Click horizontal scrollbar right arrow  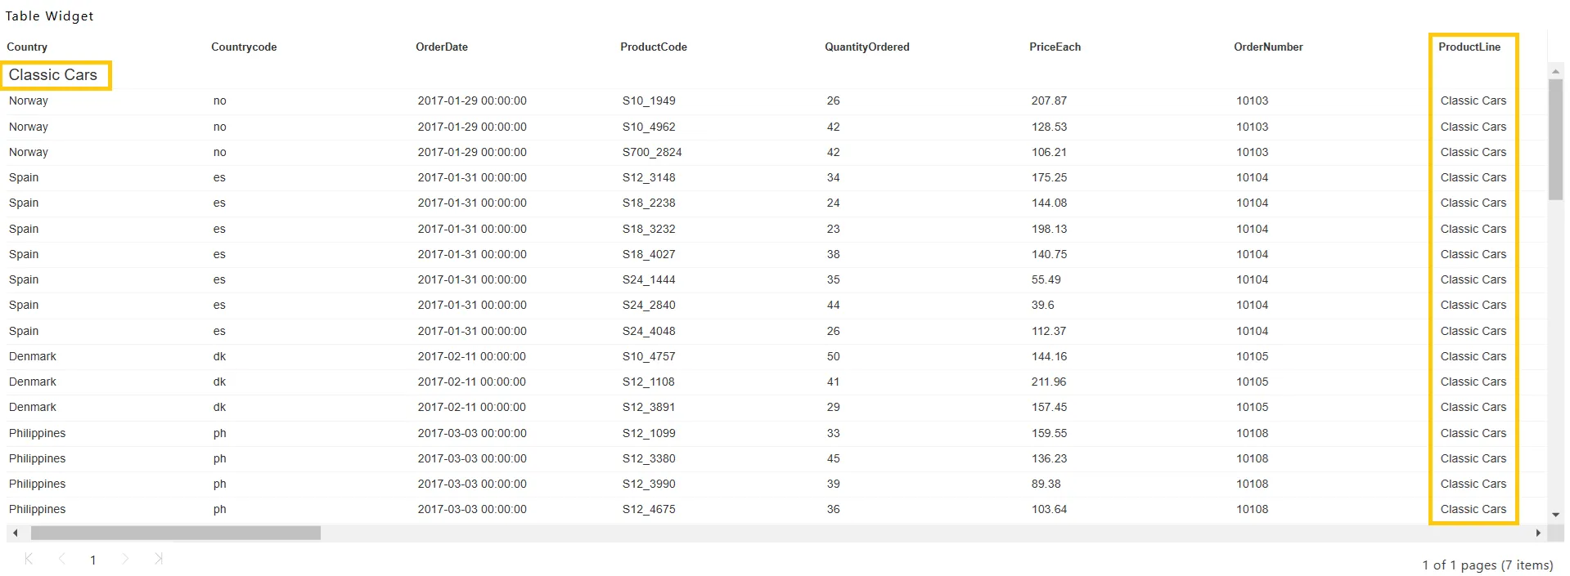click(x=1539, y=533)
